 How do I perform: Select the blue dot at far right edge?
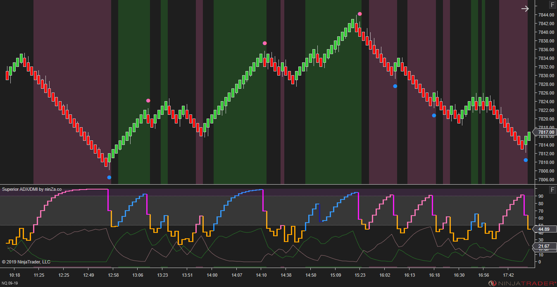pos(526,160)
